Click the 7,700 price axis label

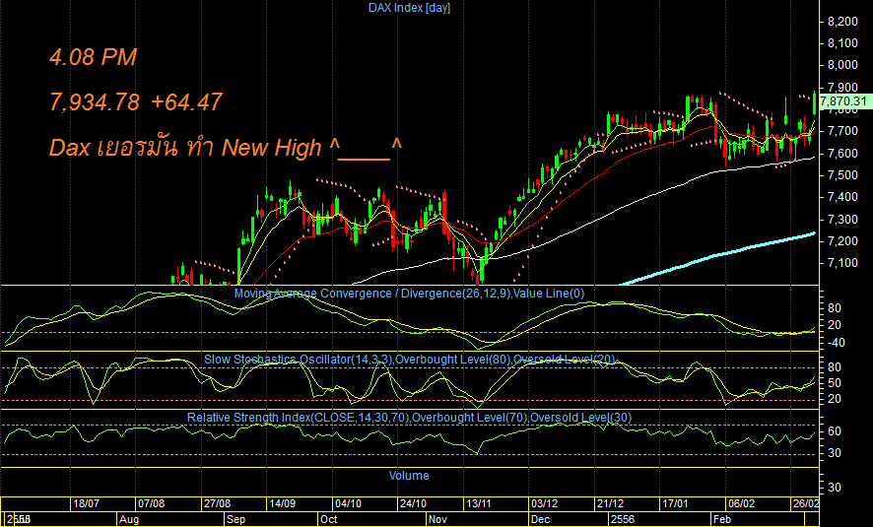point(842,131)
